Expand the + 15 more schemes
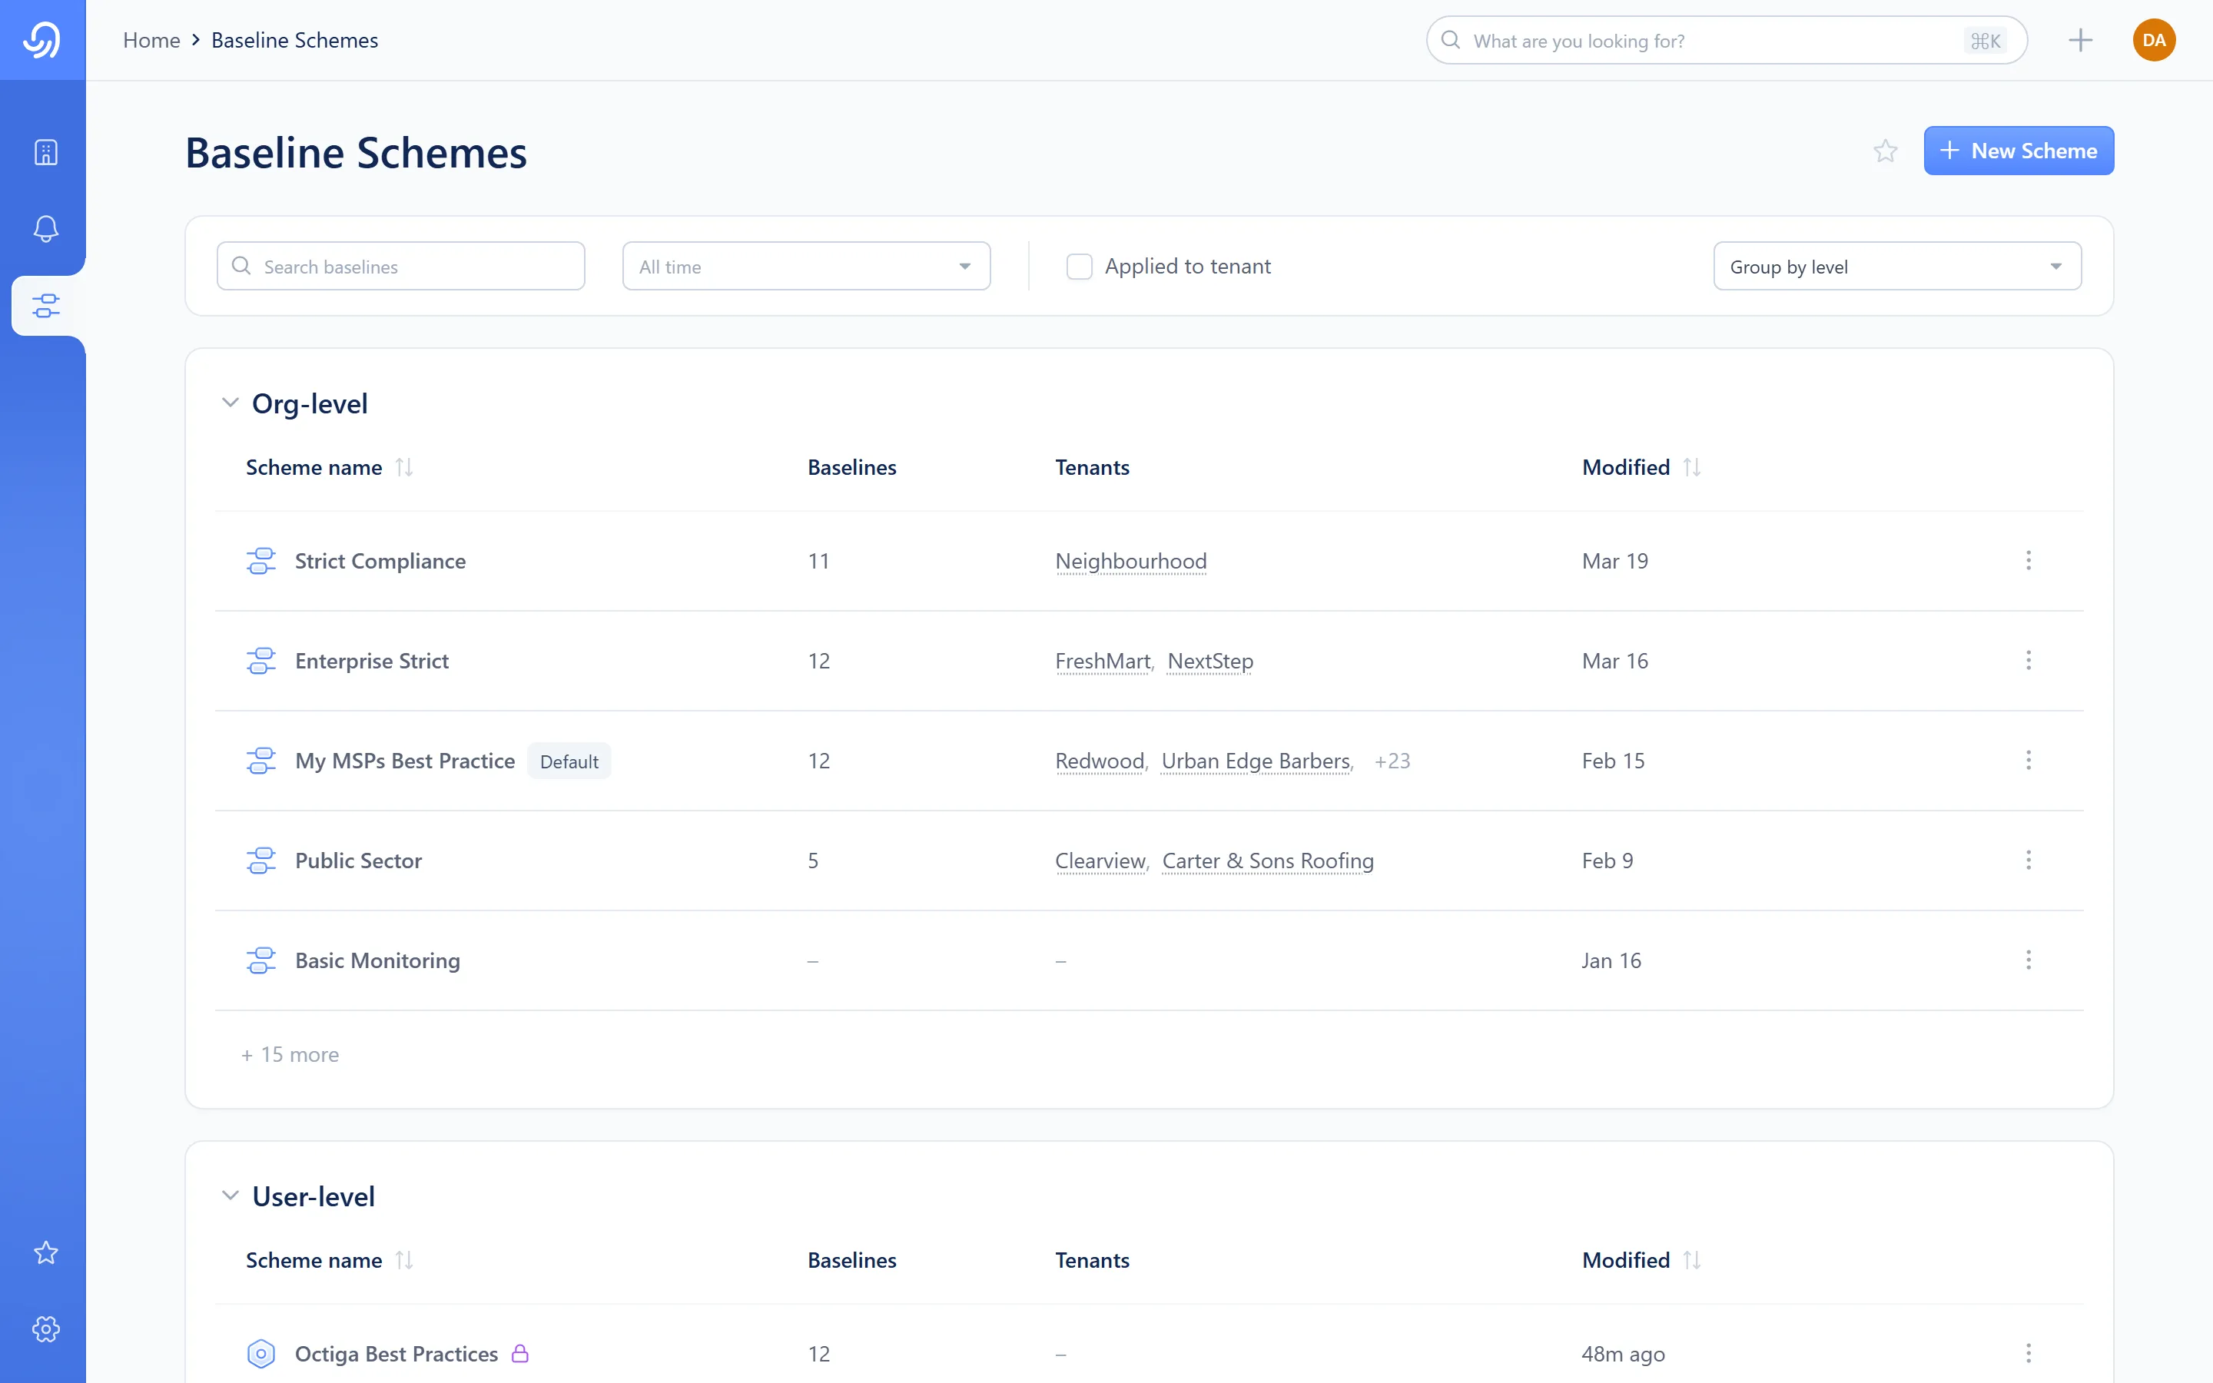This screenshot has height=1383, width=2213. pyautogui.click(x=290, y=1055)
